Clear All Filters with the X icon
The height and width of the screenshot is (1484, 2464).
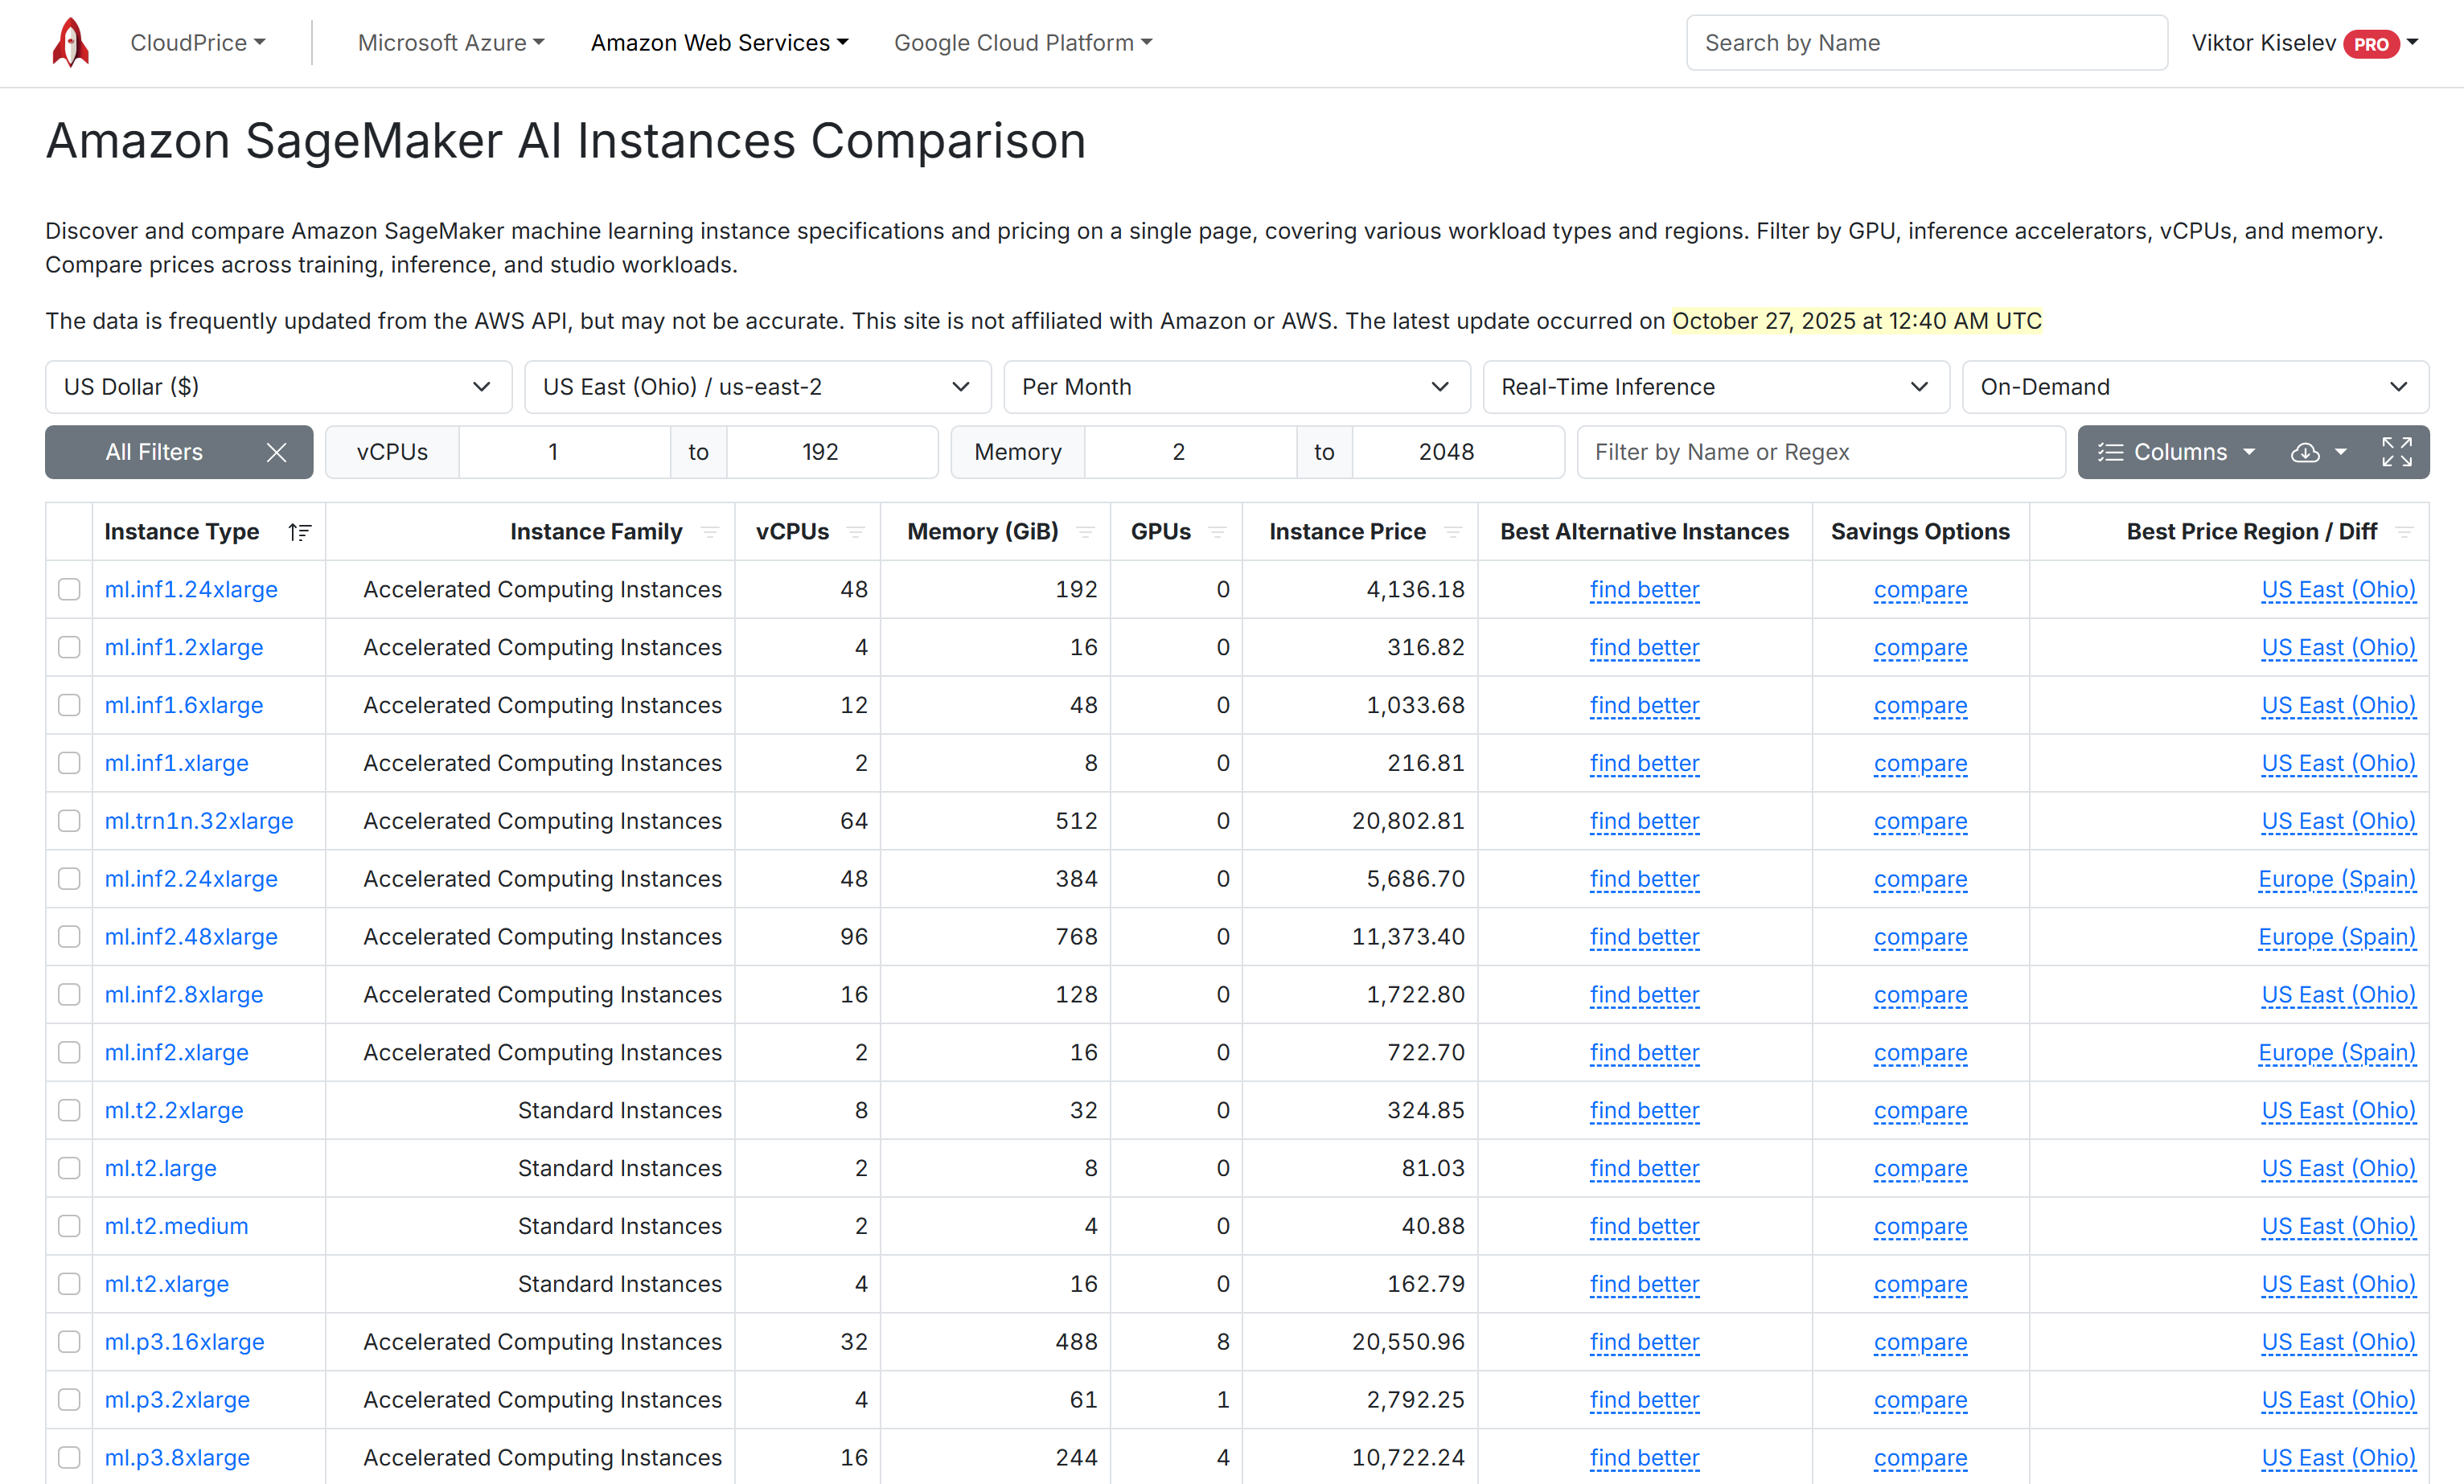point(277,452)
